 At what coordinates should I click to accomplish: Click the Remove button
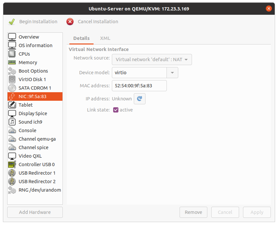coord(193,212)
